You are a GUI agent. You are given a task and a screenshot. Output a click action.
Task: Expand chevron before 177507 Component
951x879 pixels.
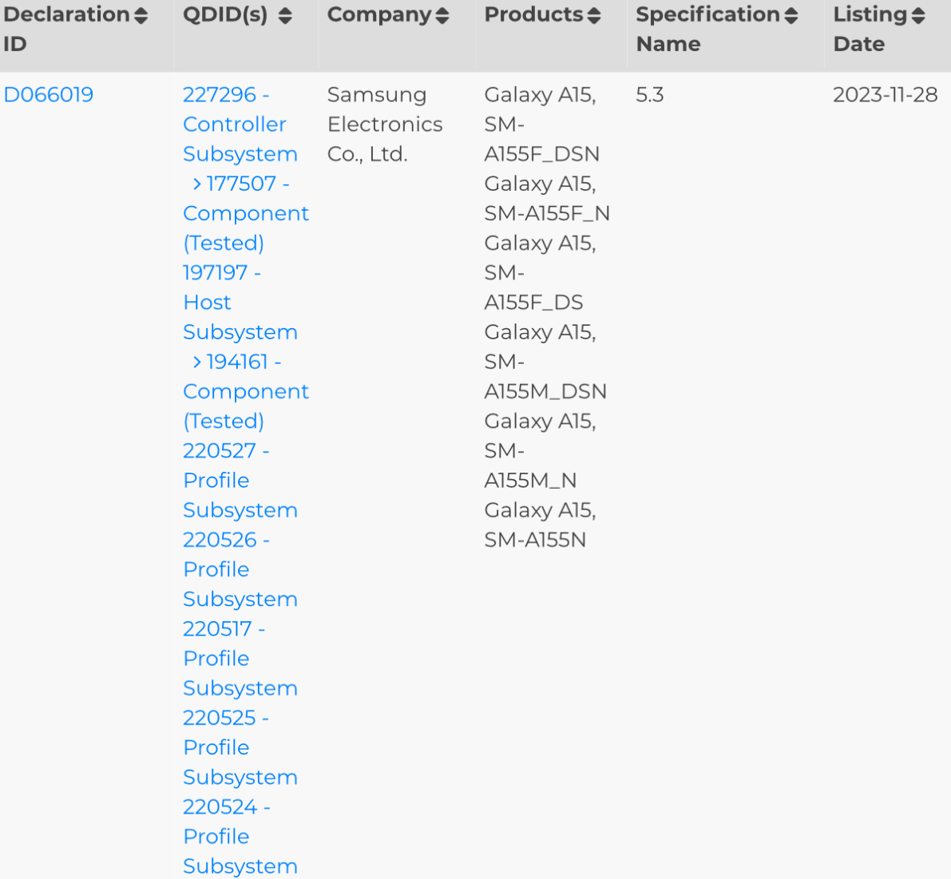196,184
